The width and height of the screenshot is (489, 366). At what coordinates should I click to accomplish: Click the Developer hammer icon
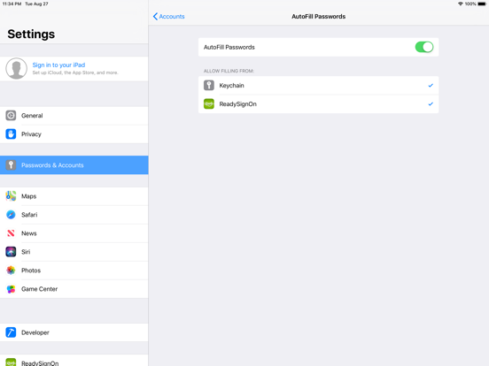[11, 332]
